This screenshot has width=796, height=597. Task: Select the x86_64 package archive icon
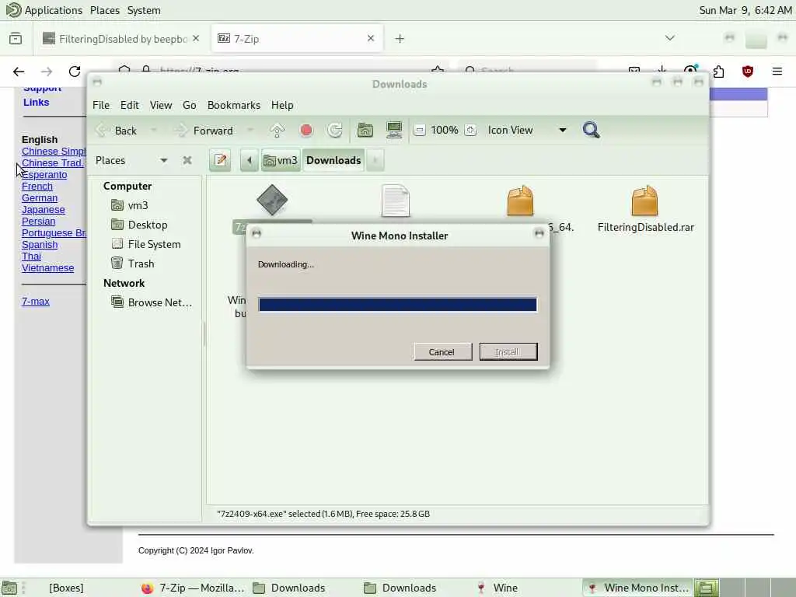click(x=520, y=201)
